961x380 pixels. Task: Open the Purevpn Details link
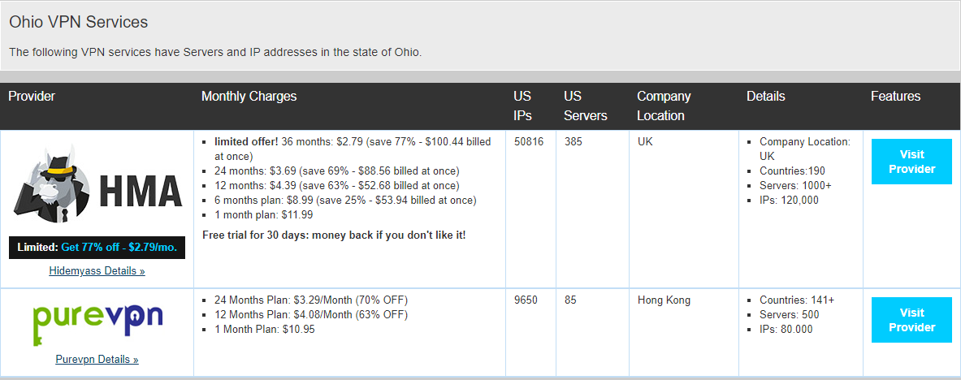97,359
